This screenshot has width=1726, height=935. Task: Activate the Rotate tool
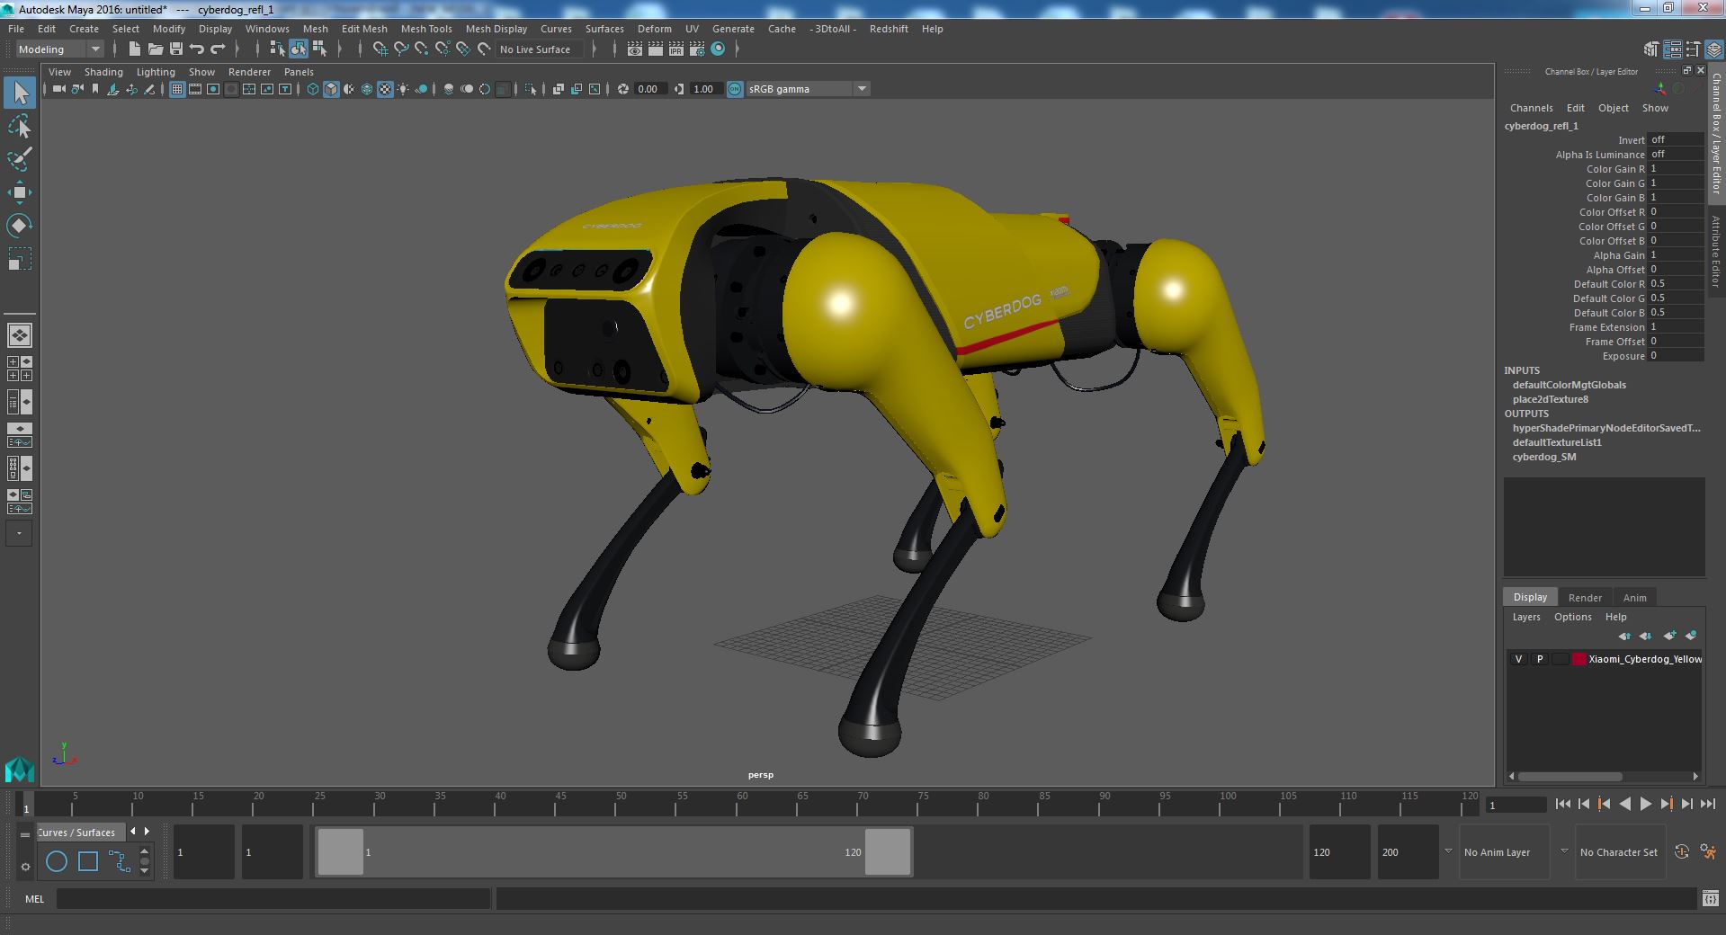click(20, 225)
